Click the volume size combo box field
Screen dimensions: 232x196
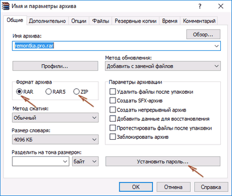click(41, 161)
